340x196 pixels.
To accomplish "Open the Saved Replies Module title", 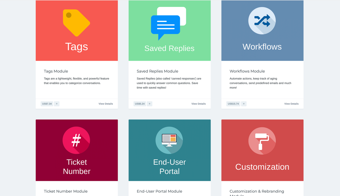I will point(158,71).
